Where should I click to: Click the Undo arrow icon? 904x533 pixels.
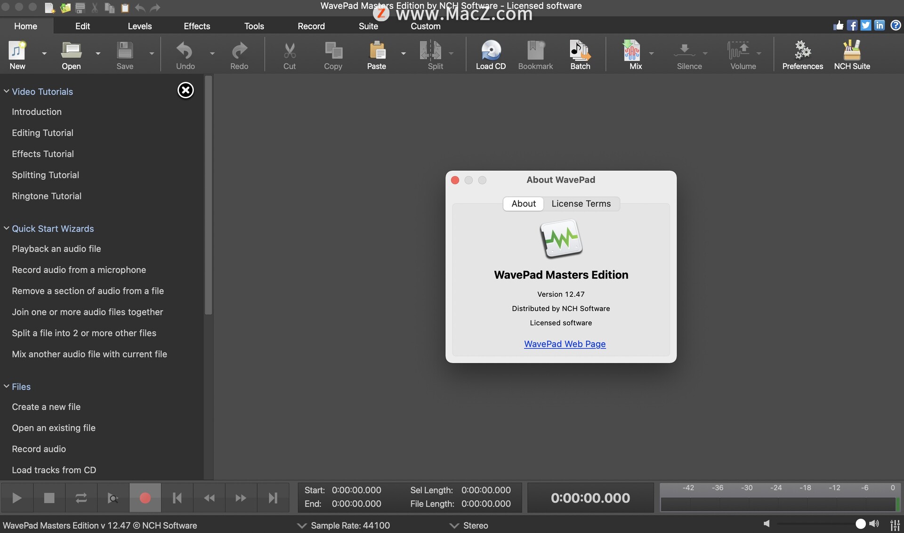pos(185,50)
